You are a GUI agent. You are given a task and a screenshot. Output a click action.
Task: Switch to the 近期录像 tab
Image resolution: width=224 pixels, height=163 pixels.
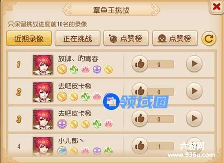[29, 38]
